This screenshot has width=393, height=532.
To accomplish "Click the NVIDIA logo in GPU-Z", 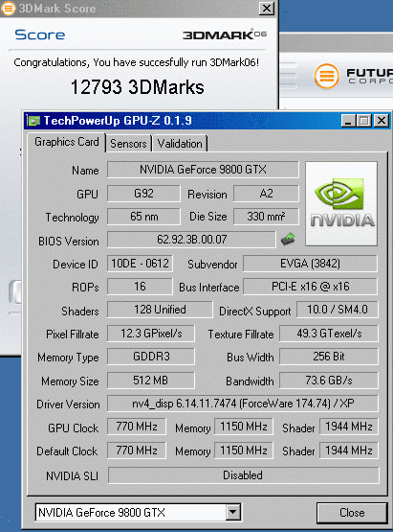I will (x=341, y=203).
